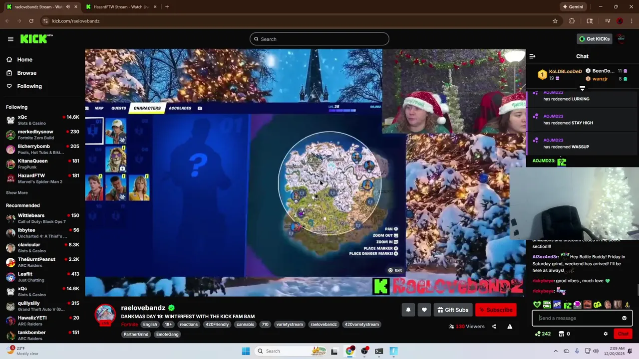This screenshot has height=359, width=639.
Task: Open the Fortnite category link
Action: [x=129, y=325]
